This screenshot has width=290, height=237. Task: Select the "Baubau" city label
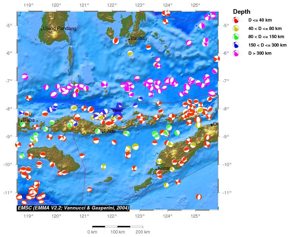(139, 38)
